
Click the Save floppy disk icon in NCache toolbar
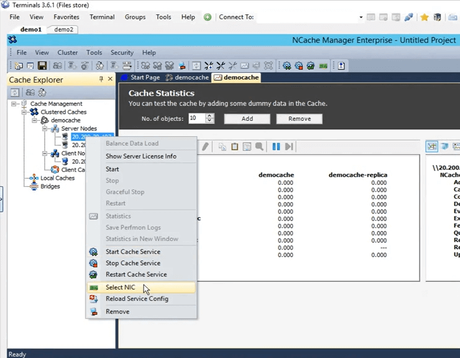pyautogui.click(x=42, y=65)
